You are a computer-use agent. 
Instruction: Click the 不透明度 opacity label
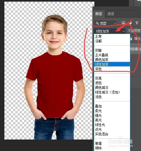point(134,31)
